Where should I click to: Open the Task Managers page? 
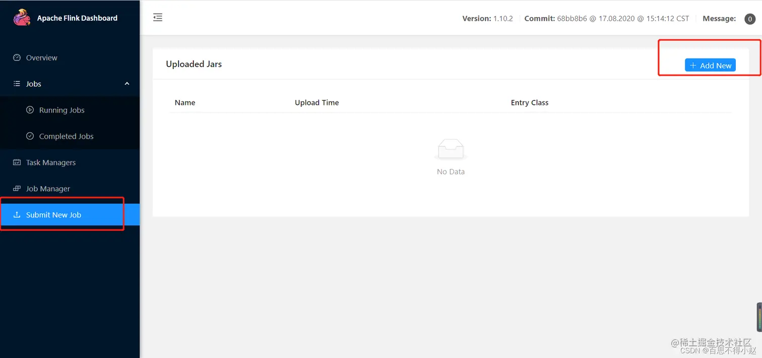(x=70, y=162)
